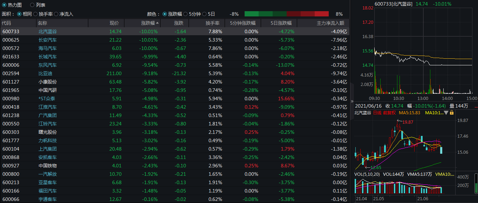Screen dimensions: 478x203
Task: Sort by 代码 column header
Action: click(x=18, y=23)
